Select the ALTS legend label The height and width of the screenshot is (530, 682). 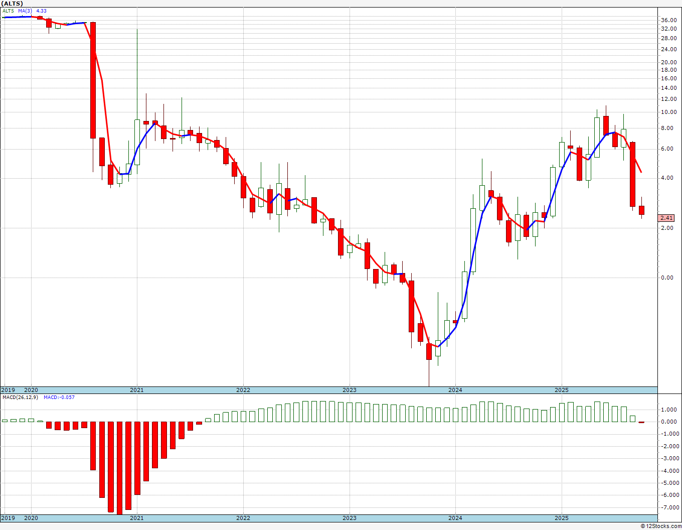pyautogui.click(x=8, y=11)
